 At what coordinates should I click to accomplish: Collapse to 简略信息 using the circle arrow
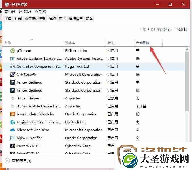tap(7, 161)
